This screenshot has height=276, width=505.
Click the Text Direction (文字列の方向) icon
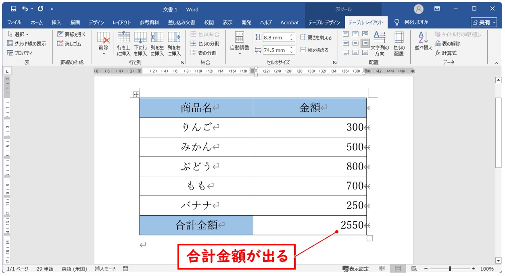380,43
